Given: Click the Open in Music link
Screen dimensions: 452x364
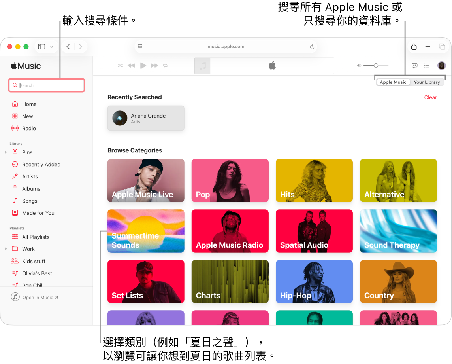Looking at the screenshot, I should click(x=39, y=297).
